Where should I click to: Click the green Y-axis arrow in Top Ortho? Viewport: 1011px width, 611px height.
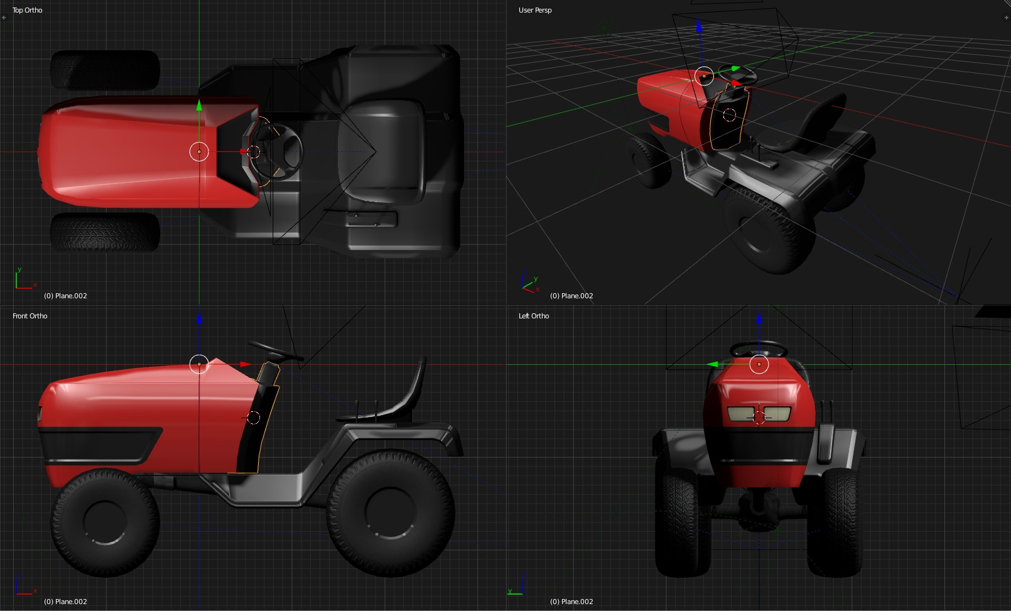[199, 105]
